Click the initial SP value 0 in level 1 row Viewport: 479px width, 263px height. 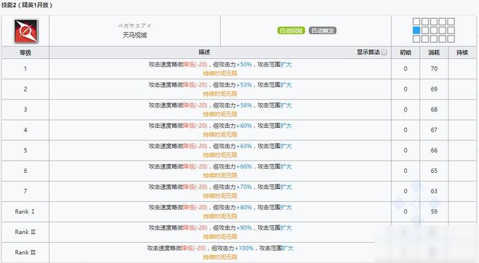406,69
